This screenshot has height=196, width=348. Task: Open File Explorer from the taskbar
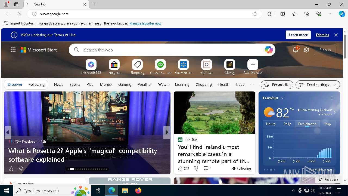pyautogui.click(x=125, y=191)
